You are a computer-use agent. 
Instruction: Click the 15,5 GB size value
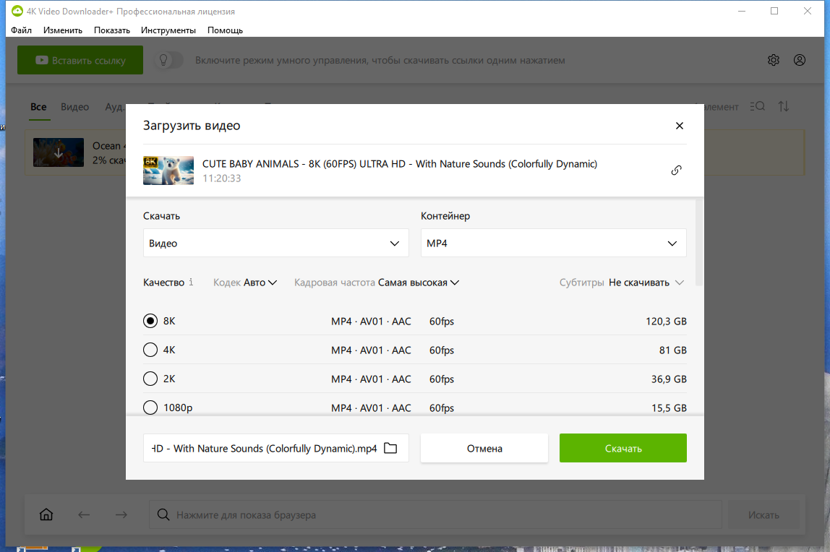coord(669,407)
